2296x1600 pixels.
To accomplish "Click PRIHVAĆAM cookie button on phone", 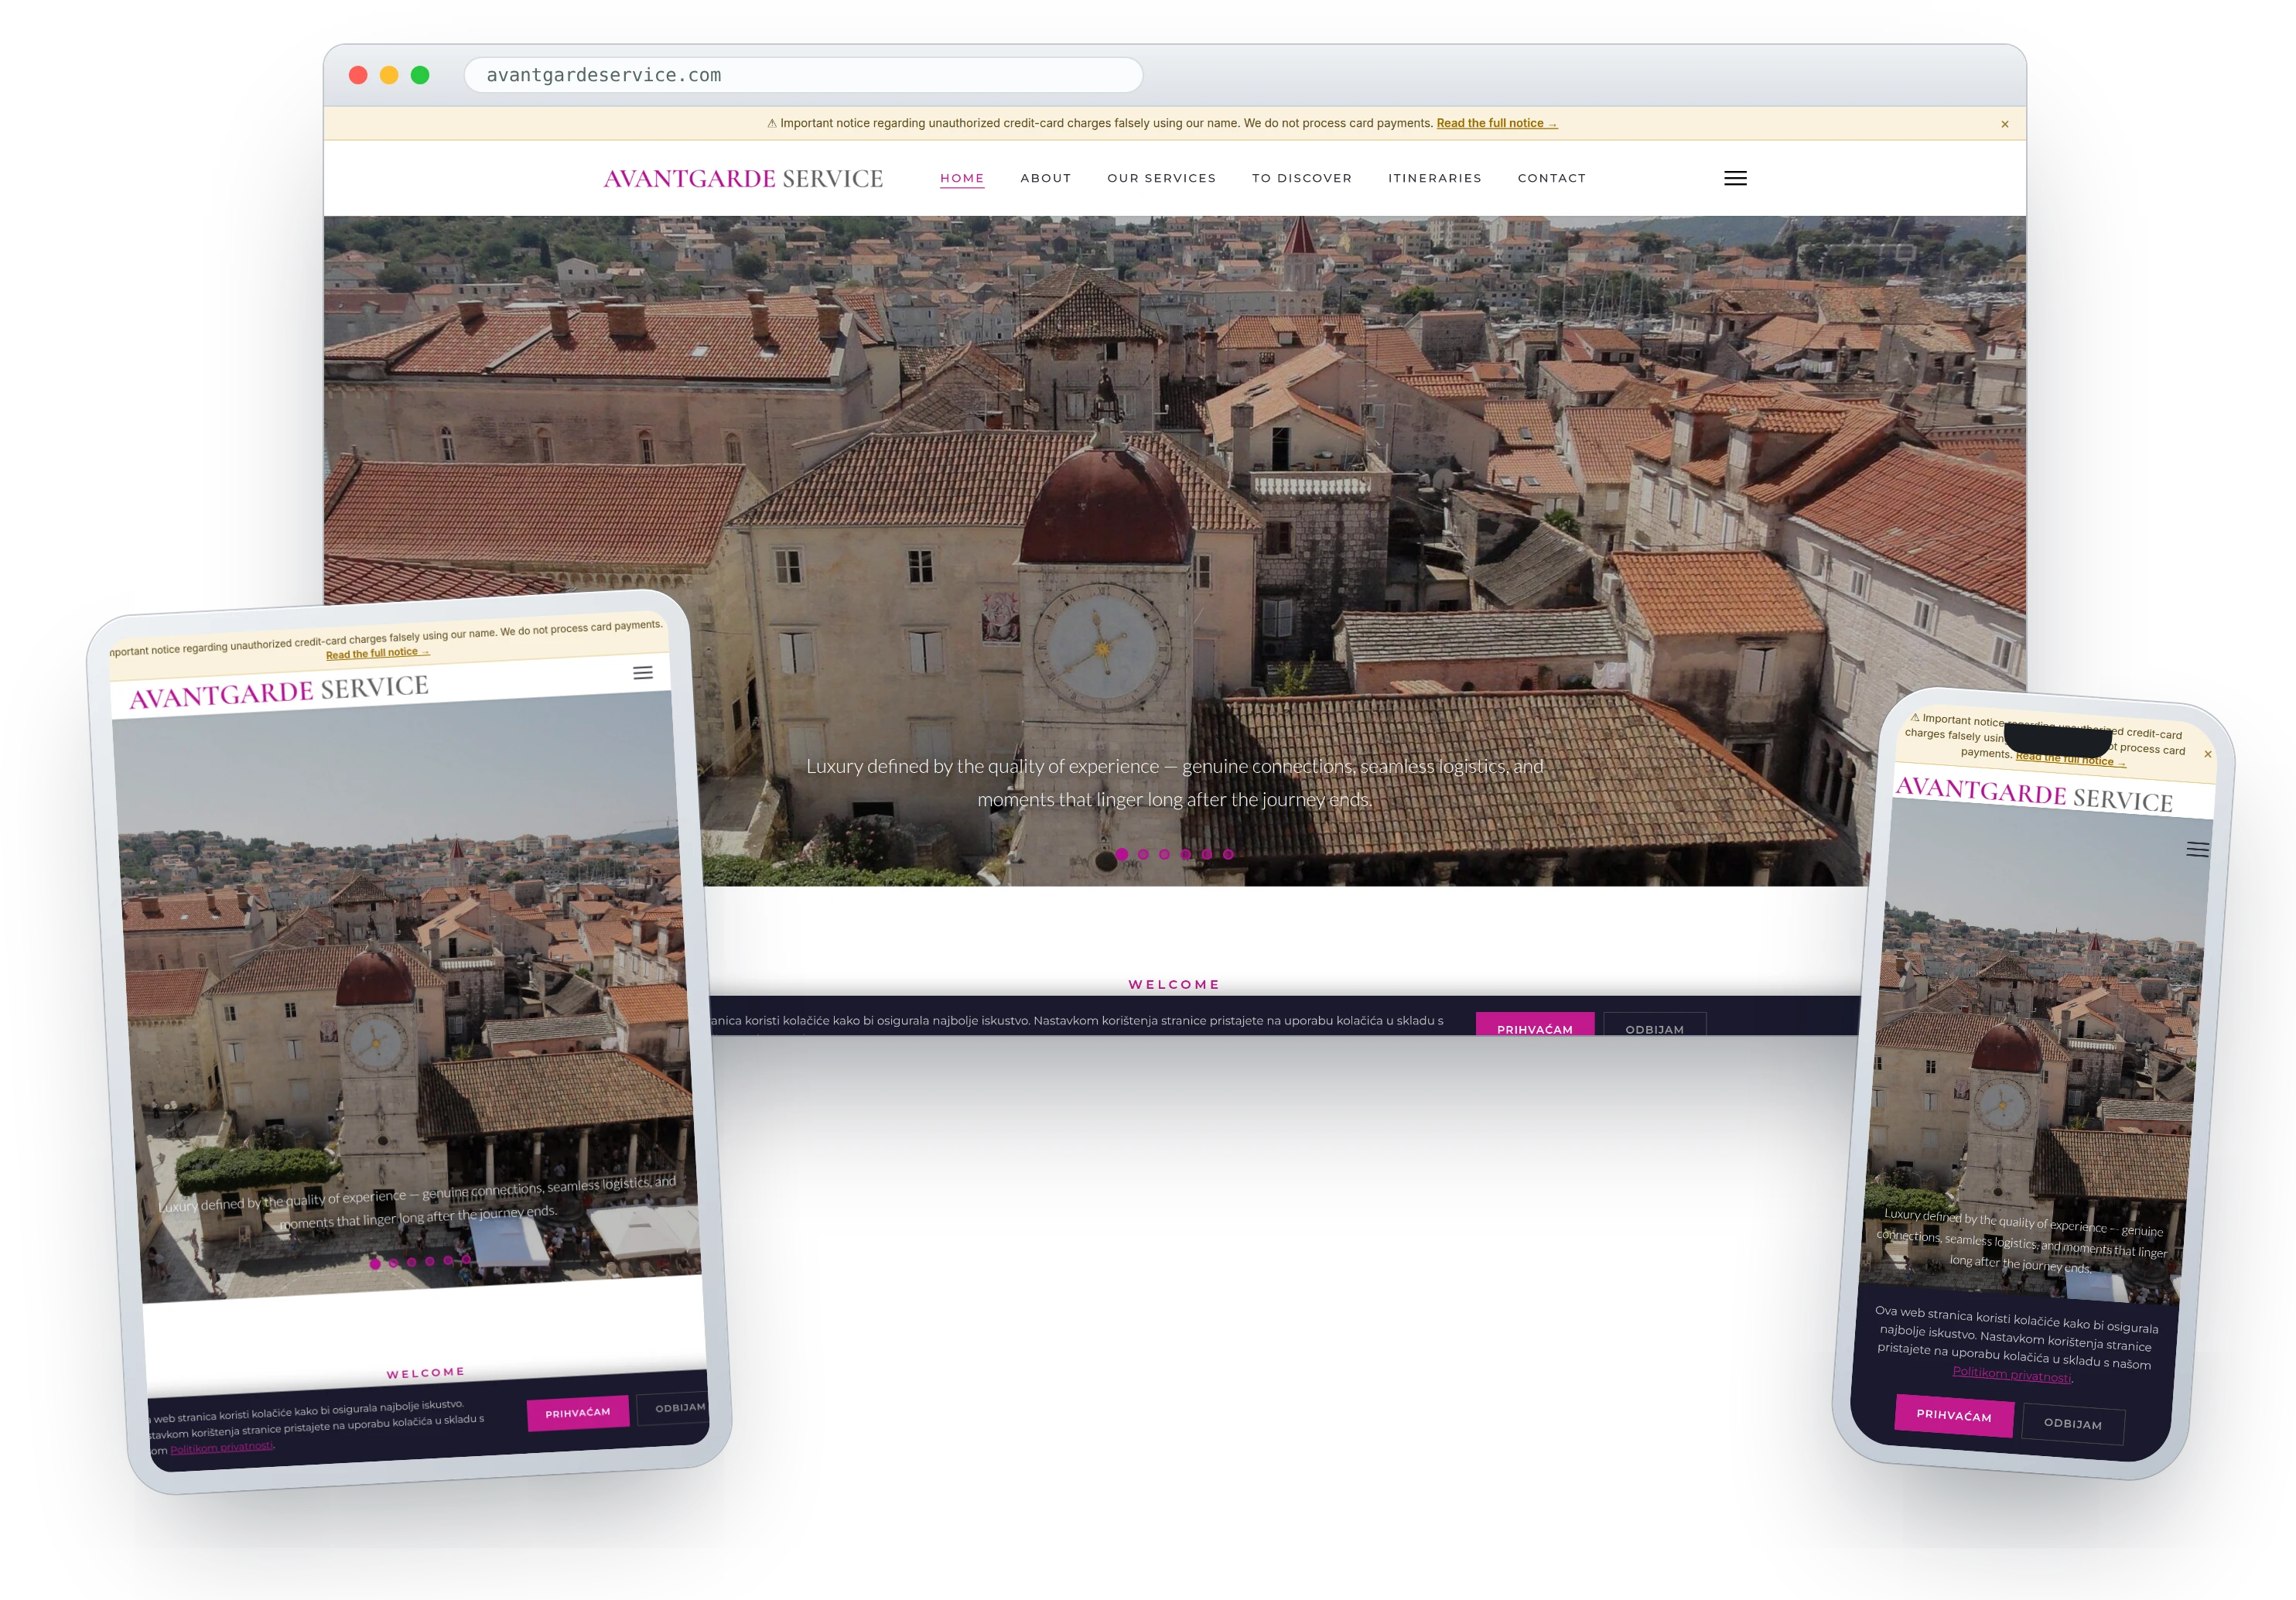I will [1954, 1415].
